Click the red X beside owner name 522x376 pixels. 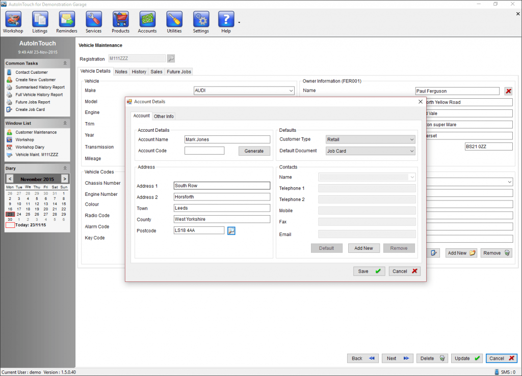pos(508,91)
